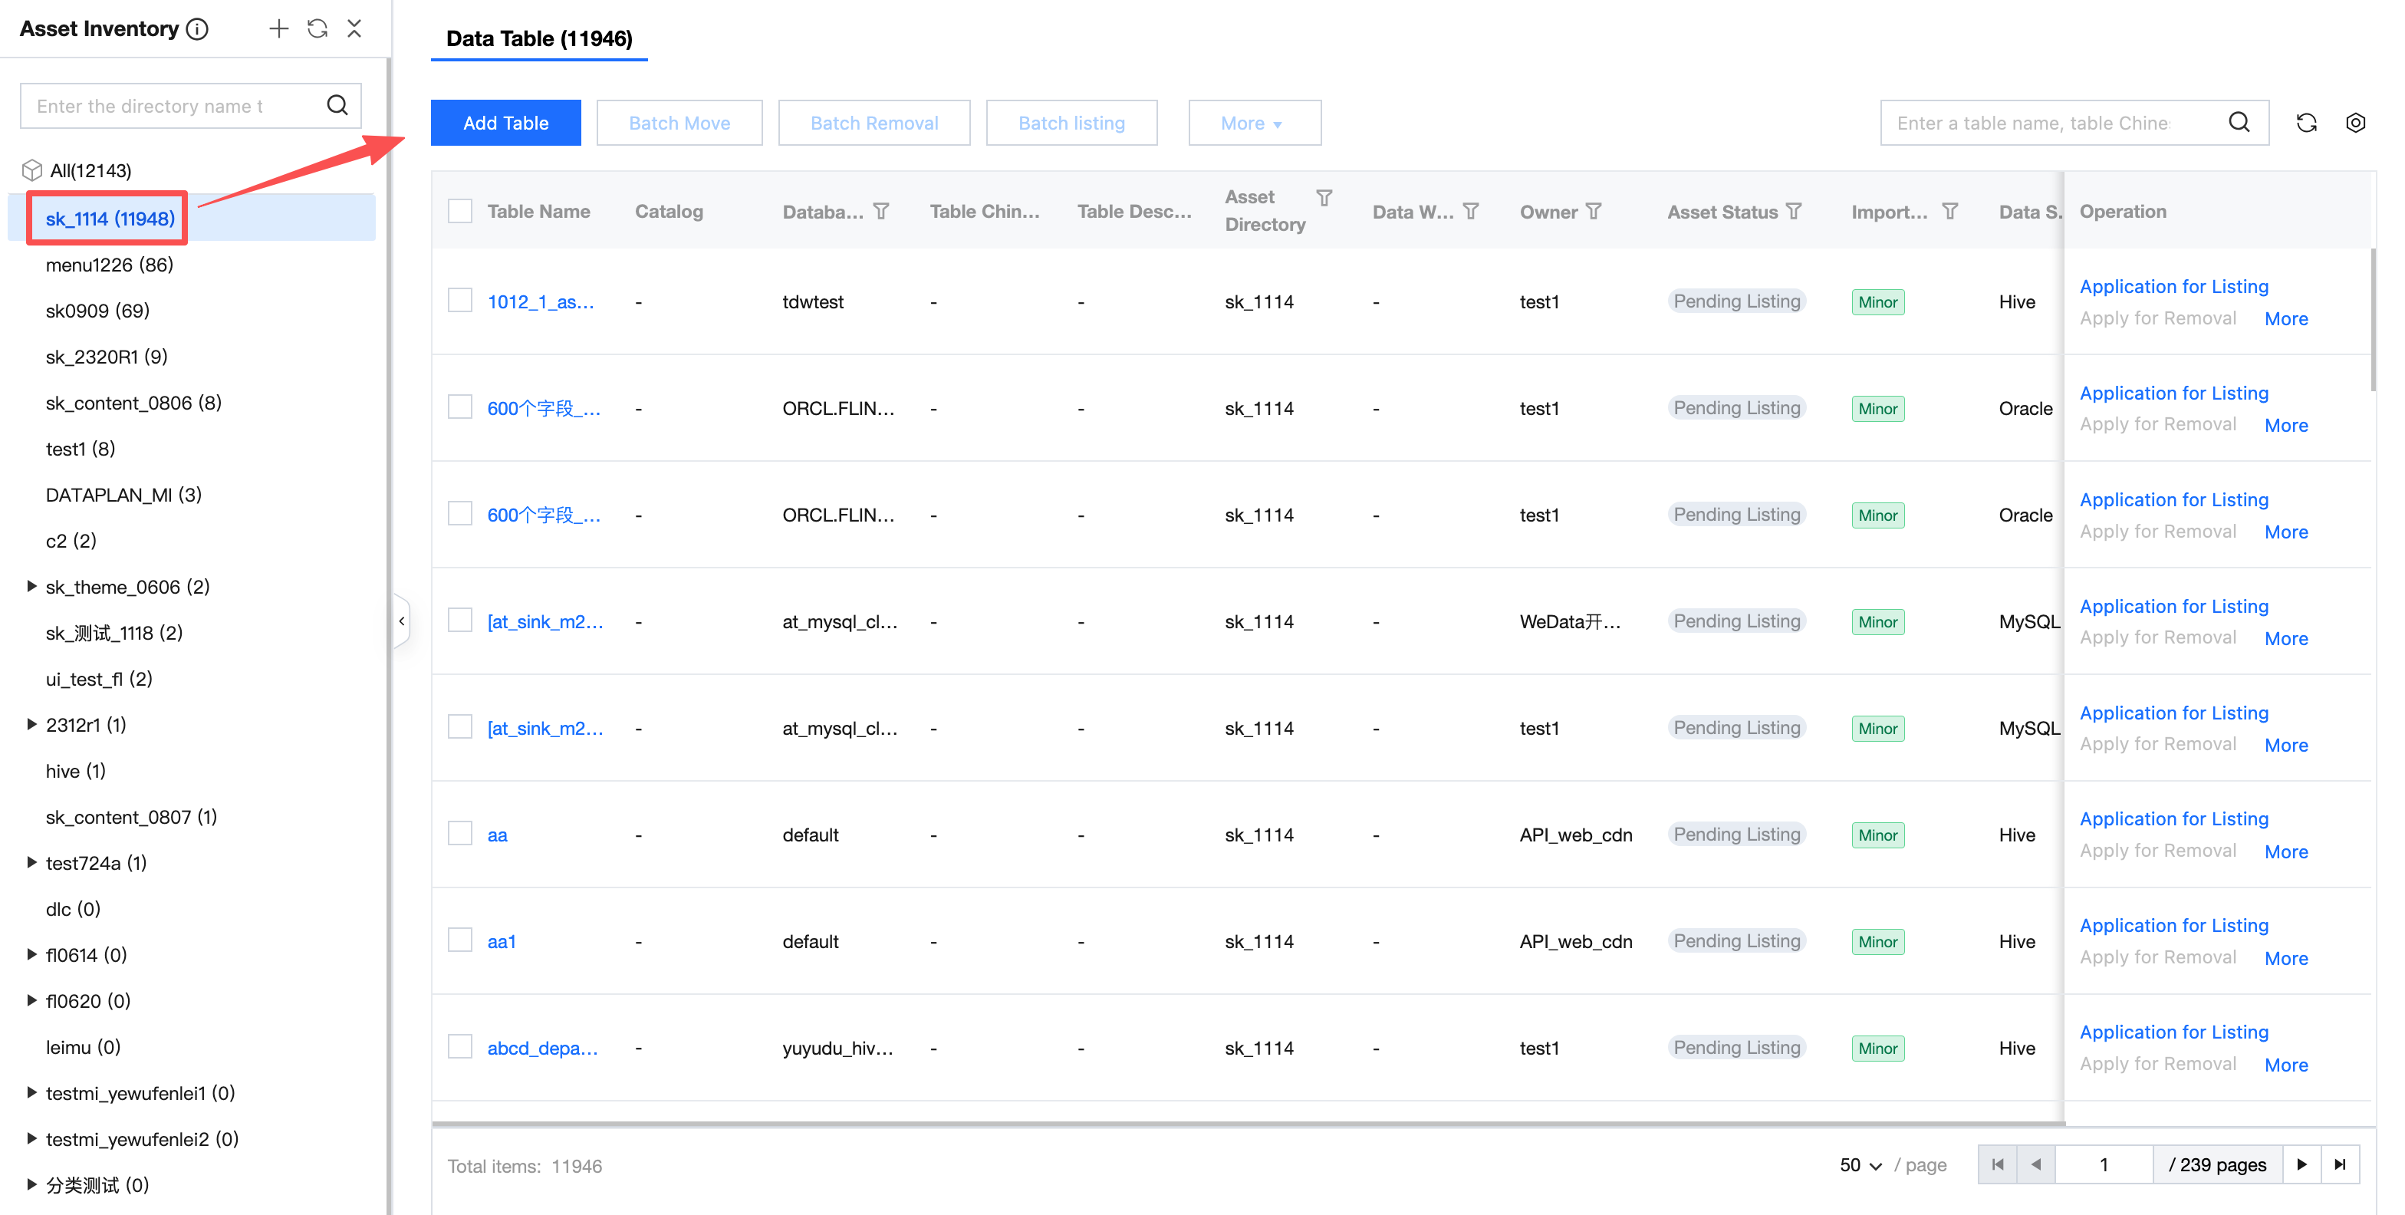This screenshot has width=2405, height=1215.
Task: Click the Asset Inventory info icon
Action: click(197, 29)
